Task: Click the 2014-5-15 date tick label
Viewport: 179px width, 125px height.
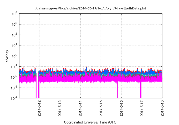Action: pyautogui.click(x=101, y=108)
